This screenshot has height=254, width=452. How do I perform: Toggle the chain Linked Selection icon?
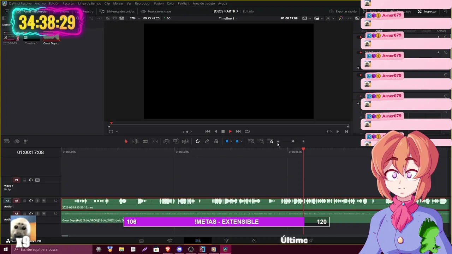[x=207, y=141]
